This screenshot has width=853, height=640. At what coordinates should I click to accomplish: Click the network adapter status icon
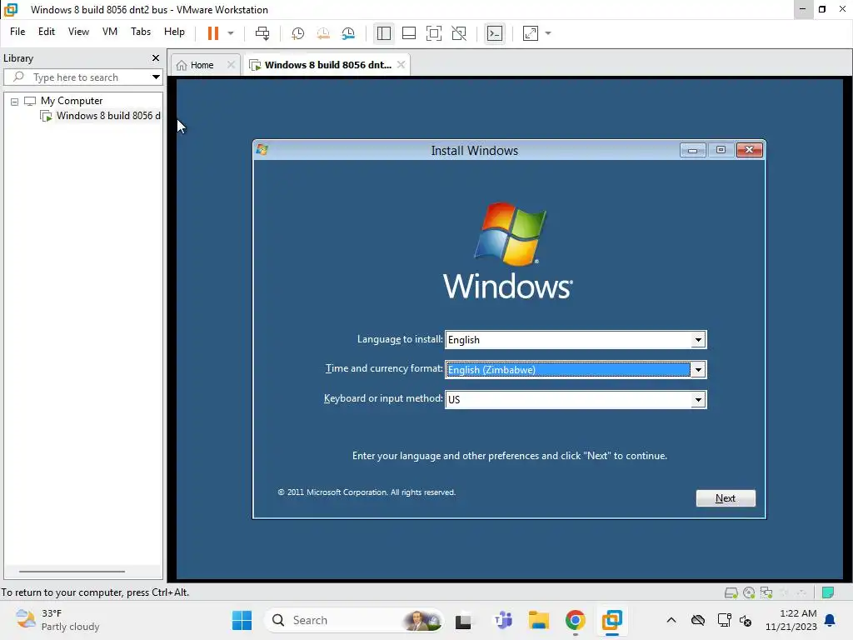[x=766, y=592]
